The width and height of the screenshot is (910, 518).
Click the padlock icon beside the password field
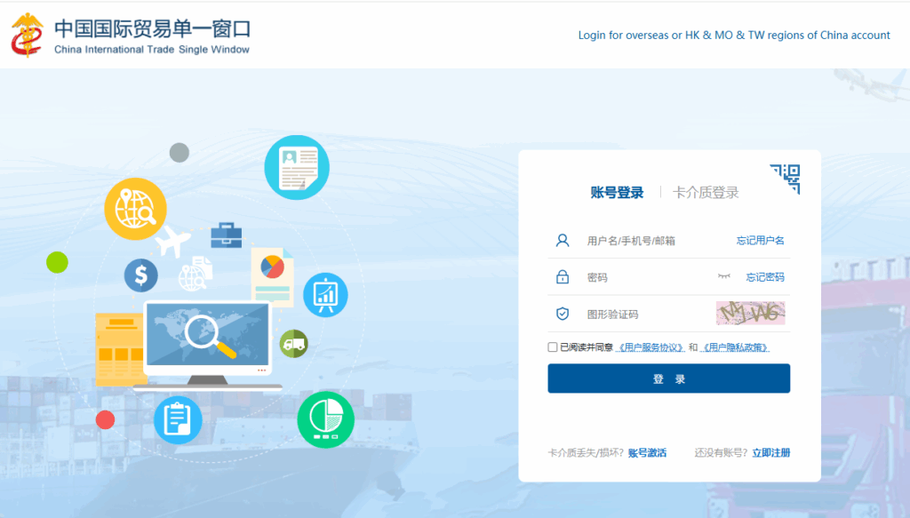562,276
